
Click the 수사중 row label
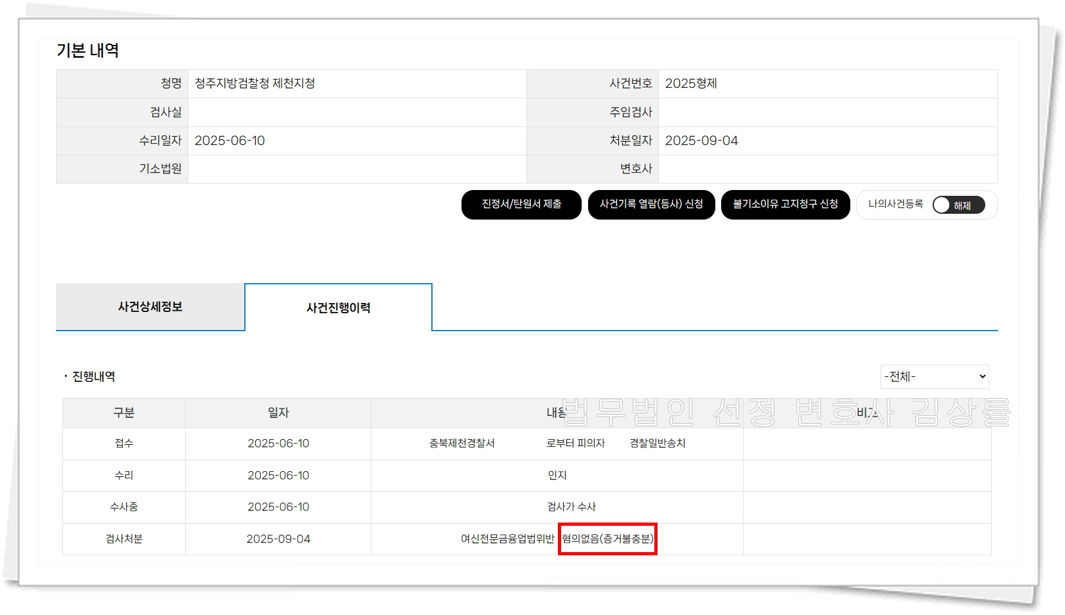(123, 507)
